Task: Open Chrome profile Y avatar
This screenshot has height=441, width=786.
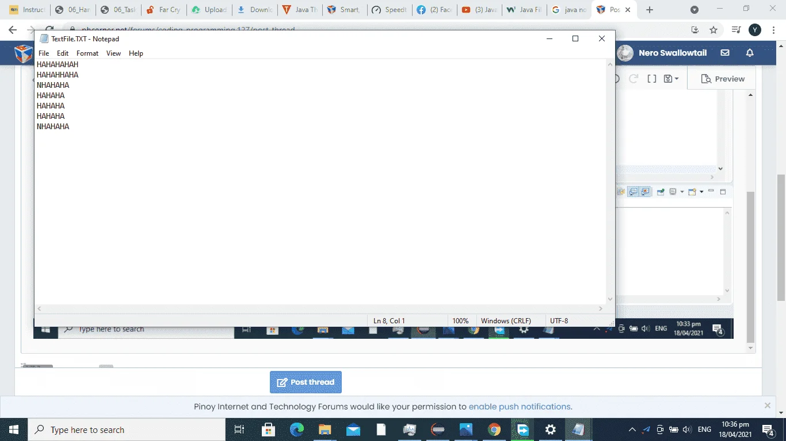Action: tap(755, 30)
